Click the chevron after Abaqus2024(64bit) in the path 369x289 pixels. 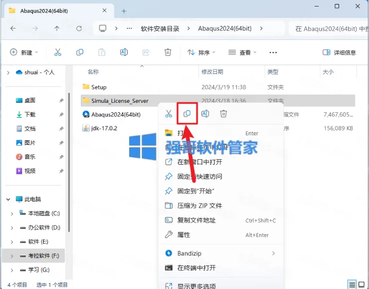pos(261,28)
